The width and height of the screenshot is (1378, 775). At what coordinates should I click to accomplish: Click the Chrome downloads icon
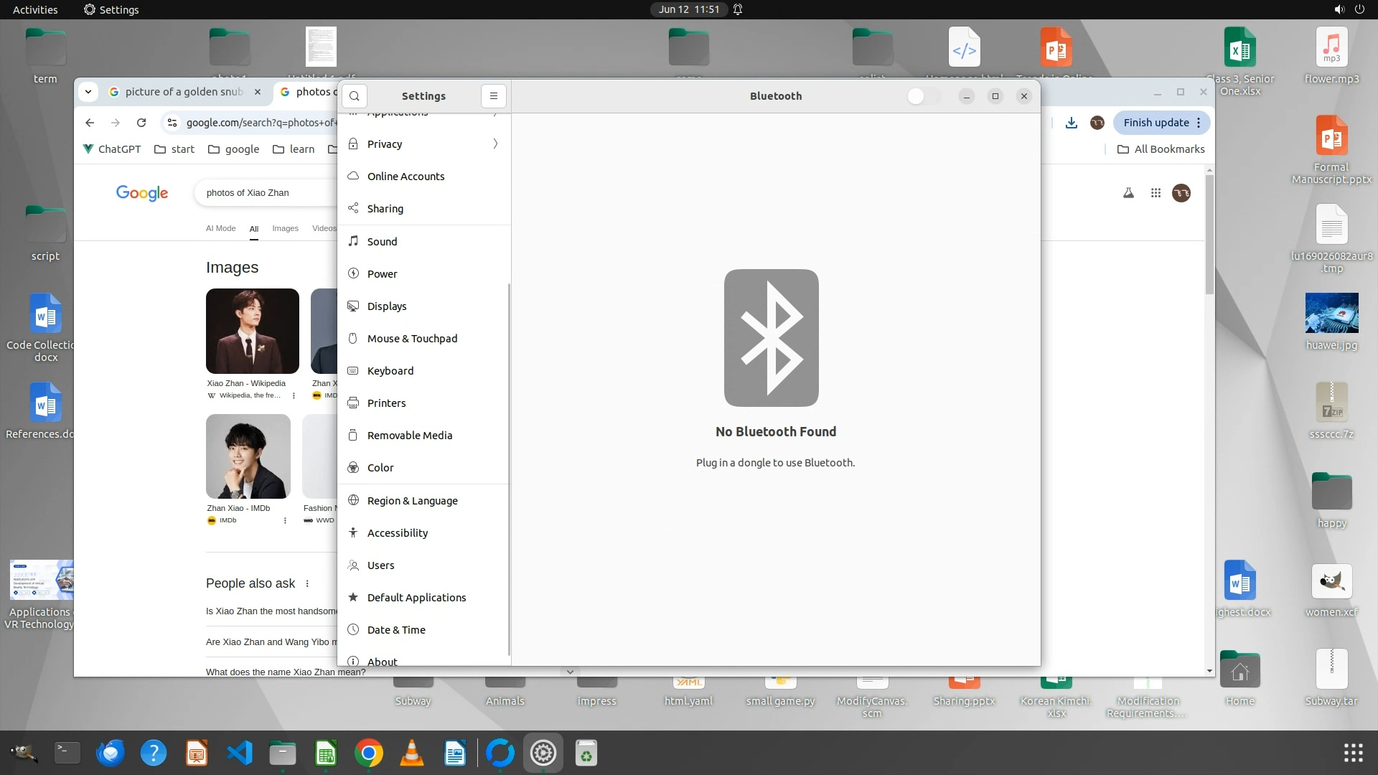pos(1071,123)
